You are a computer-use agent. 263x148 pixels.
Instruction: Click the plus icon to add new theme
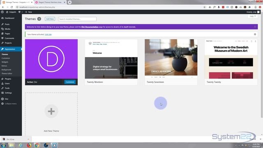51,111
